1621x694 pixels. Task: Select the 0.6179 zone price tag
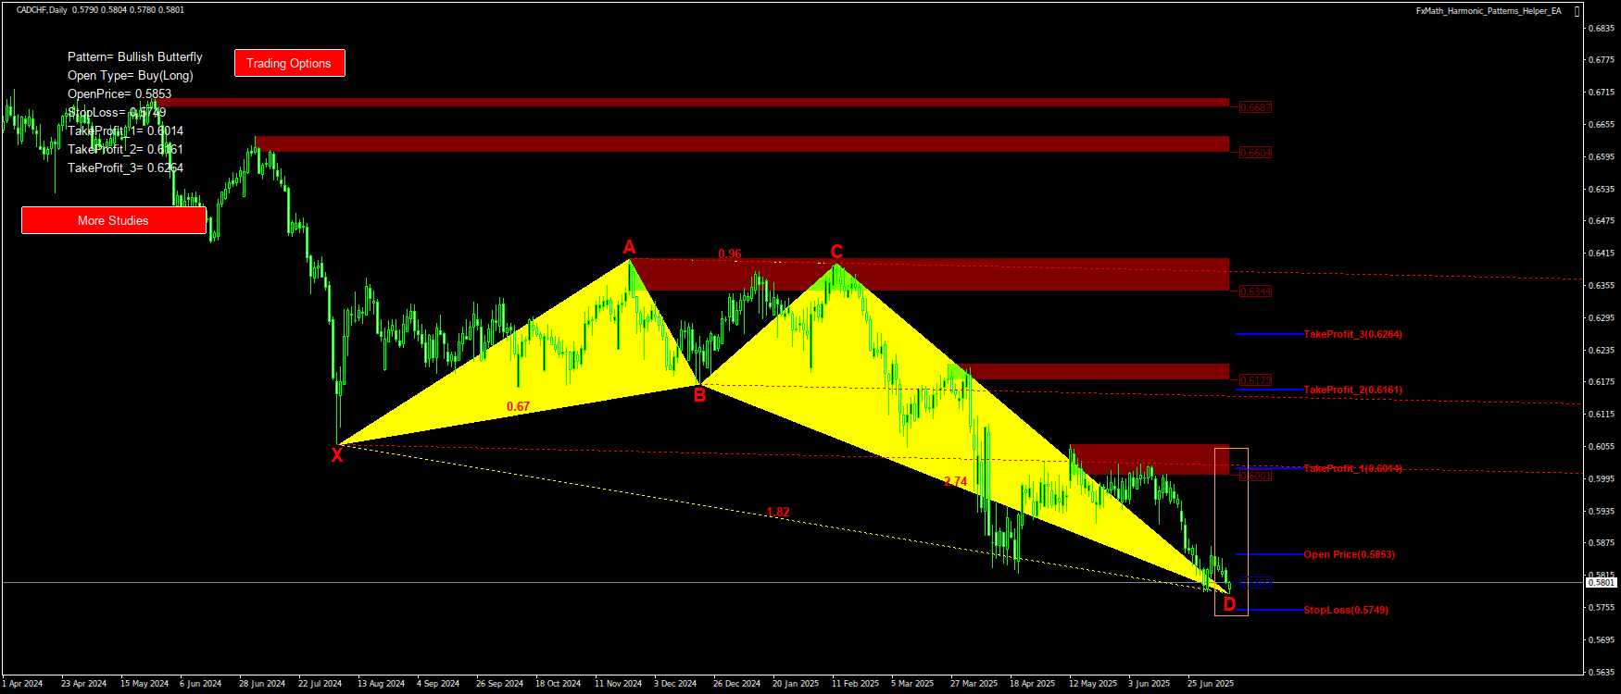click(1255, 380)
